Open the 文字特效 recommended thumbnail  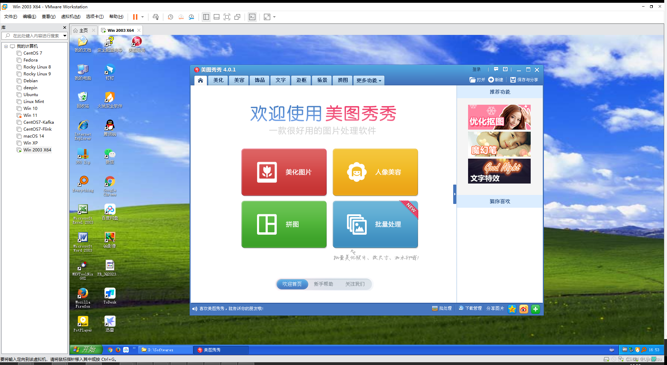coord(499,171)
